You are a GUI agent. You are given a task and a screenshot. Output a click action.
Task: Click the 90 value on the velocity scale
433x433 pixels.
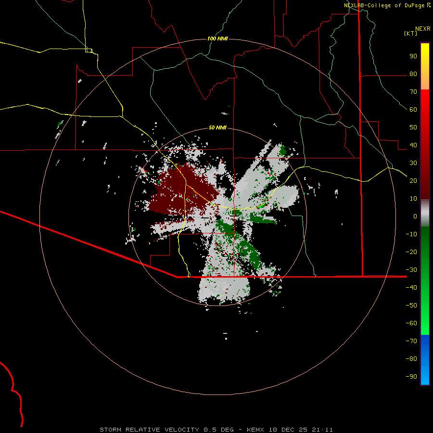click(x=413, y=56)
